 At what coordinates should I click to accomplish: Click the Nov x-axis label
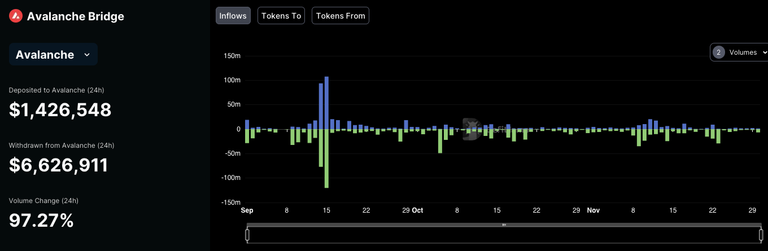(594, 210)
